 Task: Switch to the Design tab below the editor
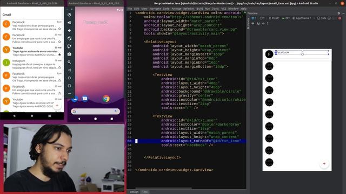click(x=134, y=192)
